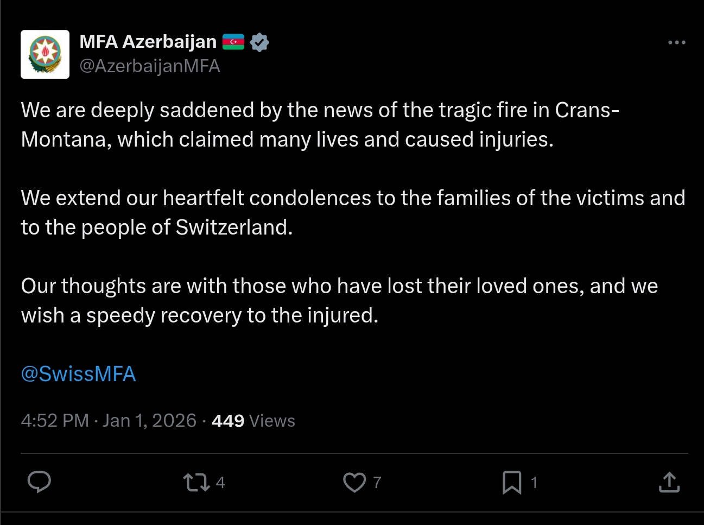The width and height of the screenshot is (704, 525).
Task: Click the Jan 1, 2026 date
Action: [149, 421]
